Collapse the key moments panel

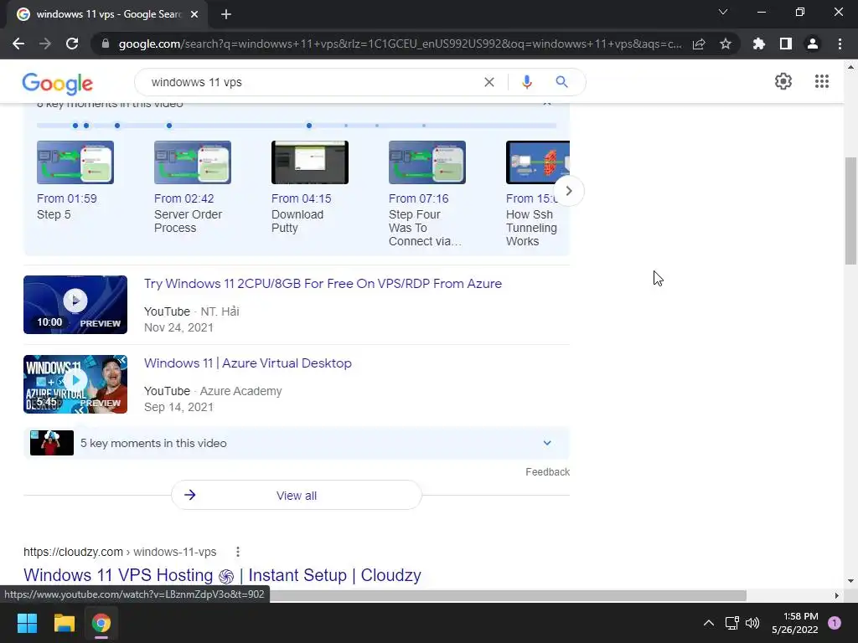[x=546, y=103]
